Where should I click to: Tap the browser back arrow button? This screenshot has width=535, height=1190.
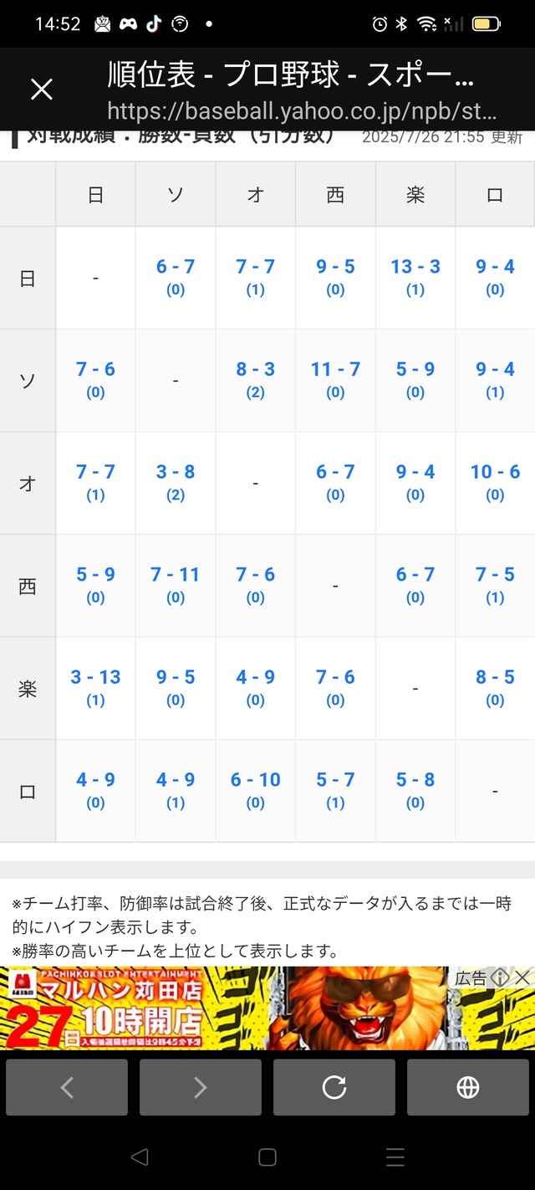(67, 1087)
